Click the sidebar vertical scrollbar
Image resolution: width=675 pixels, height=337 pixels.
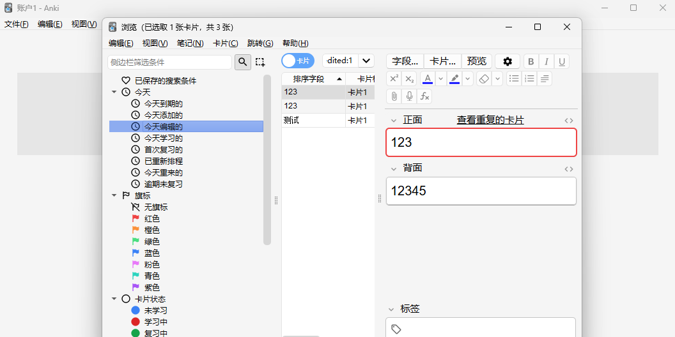(x=267, y=160)
